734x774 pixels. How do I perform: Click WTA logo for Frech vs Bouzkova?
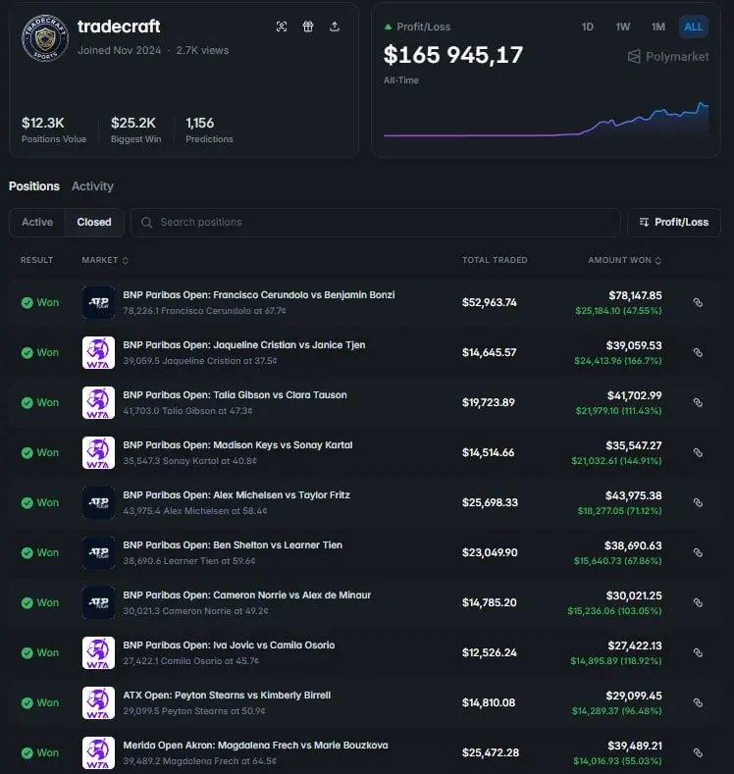(98, 752)
